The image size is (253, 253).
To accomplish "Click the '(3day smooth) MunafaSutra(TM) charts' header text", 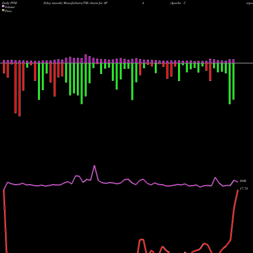I will pyautogui.click(x=70, y=3).
